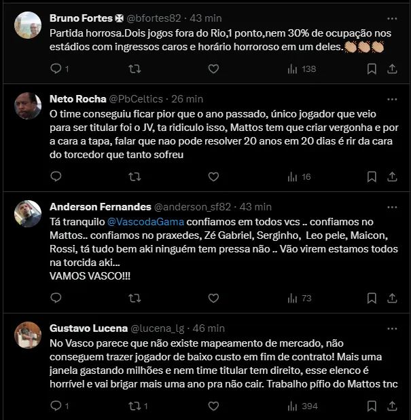411x420 pixels.
Task: Share Bruno Fortes's tweet
Action: pos(392,69)
